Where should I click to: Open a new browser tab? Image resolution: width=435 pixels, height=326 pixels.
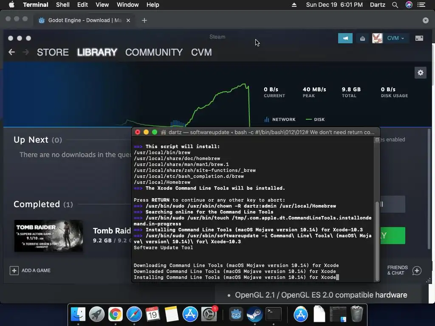144,20
